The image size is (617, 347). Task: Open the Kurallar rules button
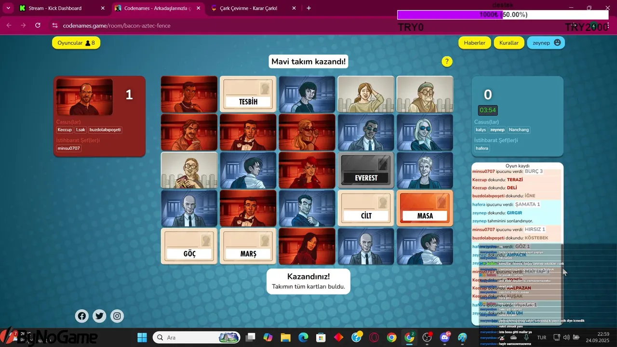(509, 43)
